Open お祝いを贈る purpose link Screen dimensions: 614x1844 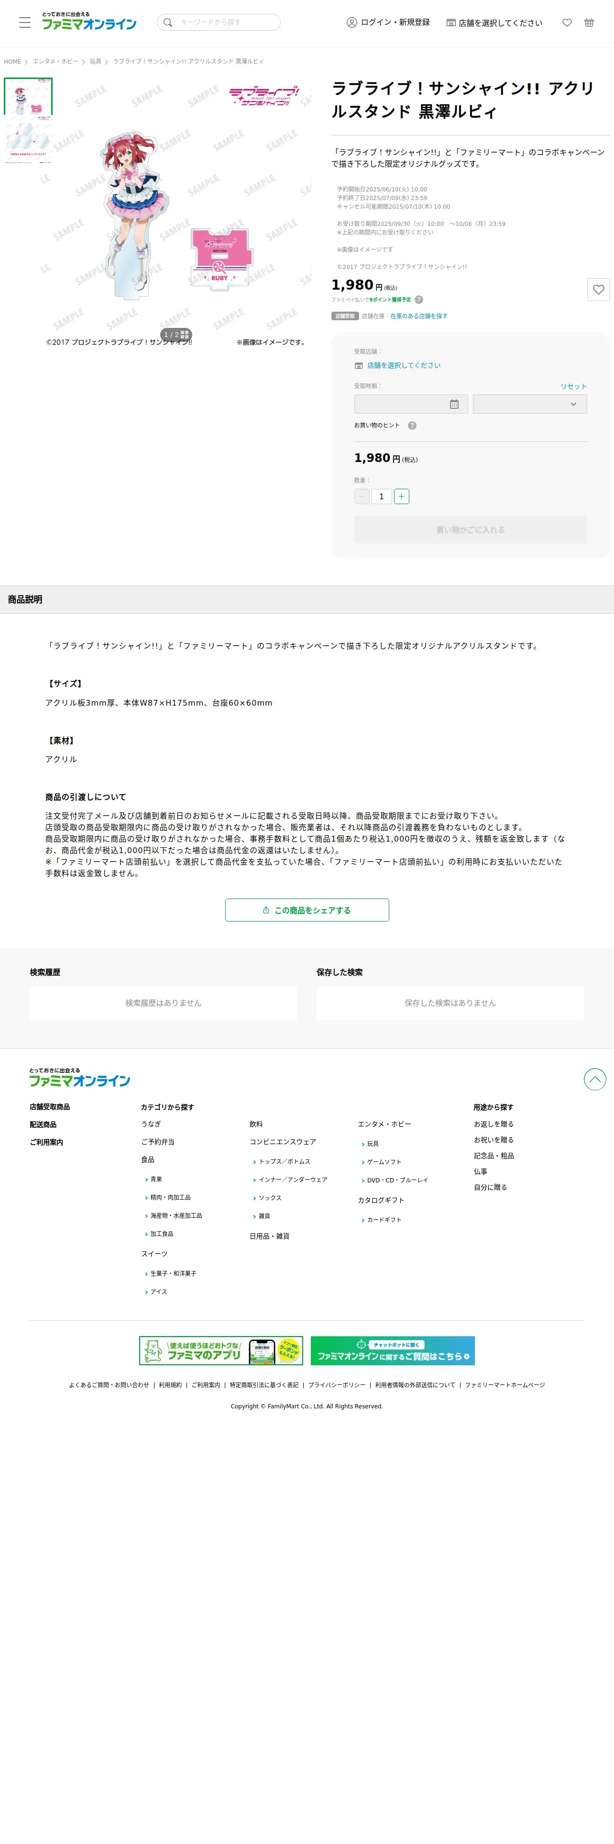(x=493, y=1140)
